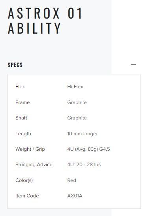Select the 4U (Avg. 83g) G4,5 value
The height and width of the screenshot is (216, 148).
click(x=89, y=149)
